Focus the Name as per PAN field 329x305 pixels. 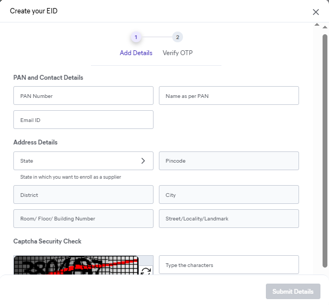point(228,96)
